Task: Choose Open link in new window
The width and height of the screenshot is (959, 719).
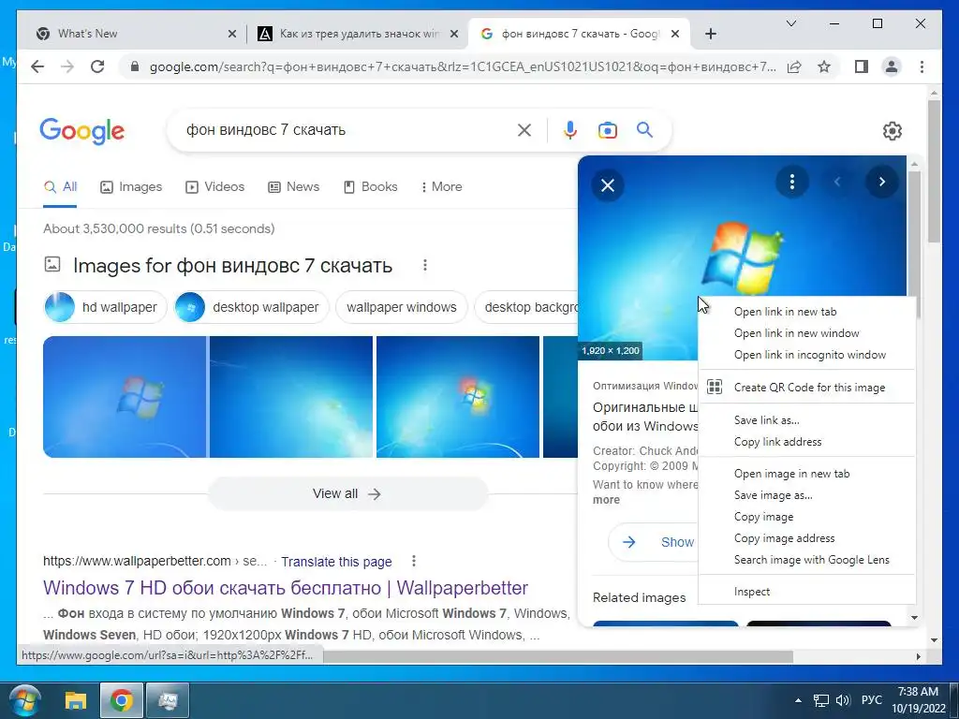Action: click(806, 333)
